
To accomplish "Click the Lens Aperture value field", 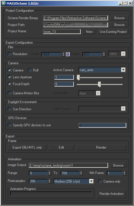I will pyautogui.click(x=64, y=77).
